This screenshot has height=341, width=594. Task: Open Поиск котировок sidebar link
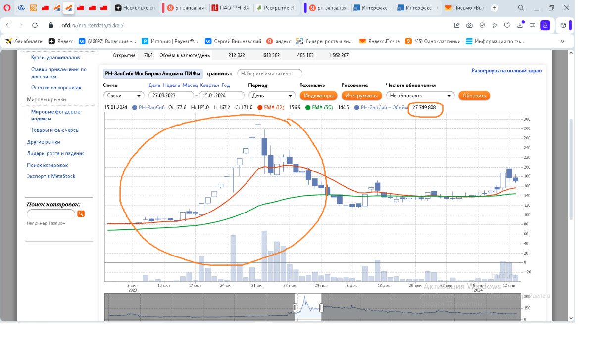pyautogui.click(x=47, y=165)
